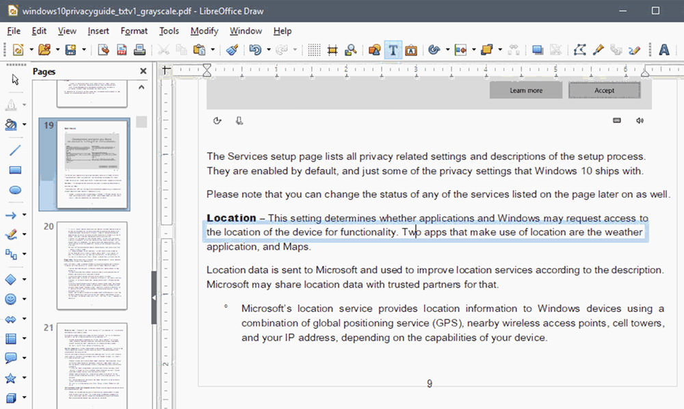Select page 20 thumbnail
Screen dimensions: 684x409
(x=92, y=265)
